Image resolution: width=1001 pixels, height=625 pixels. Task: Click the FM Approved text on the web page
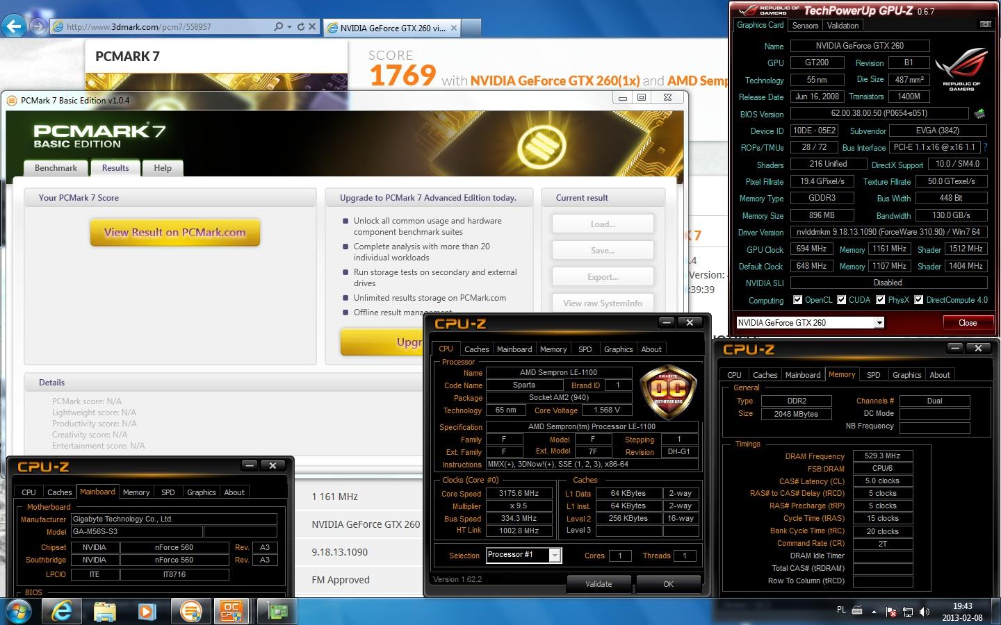click(341, 580)
